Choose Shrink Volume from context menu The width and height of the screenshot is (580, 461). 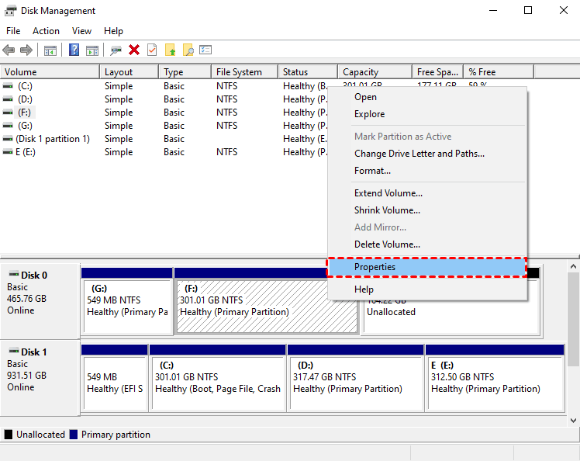(x=387, y=210)
